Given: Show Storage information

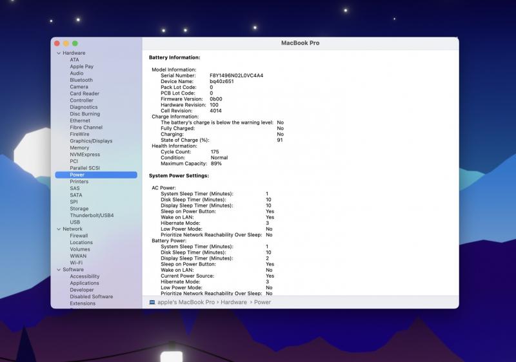Looking at the screenshot, I should click(79, 209).
